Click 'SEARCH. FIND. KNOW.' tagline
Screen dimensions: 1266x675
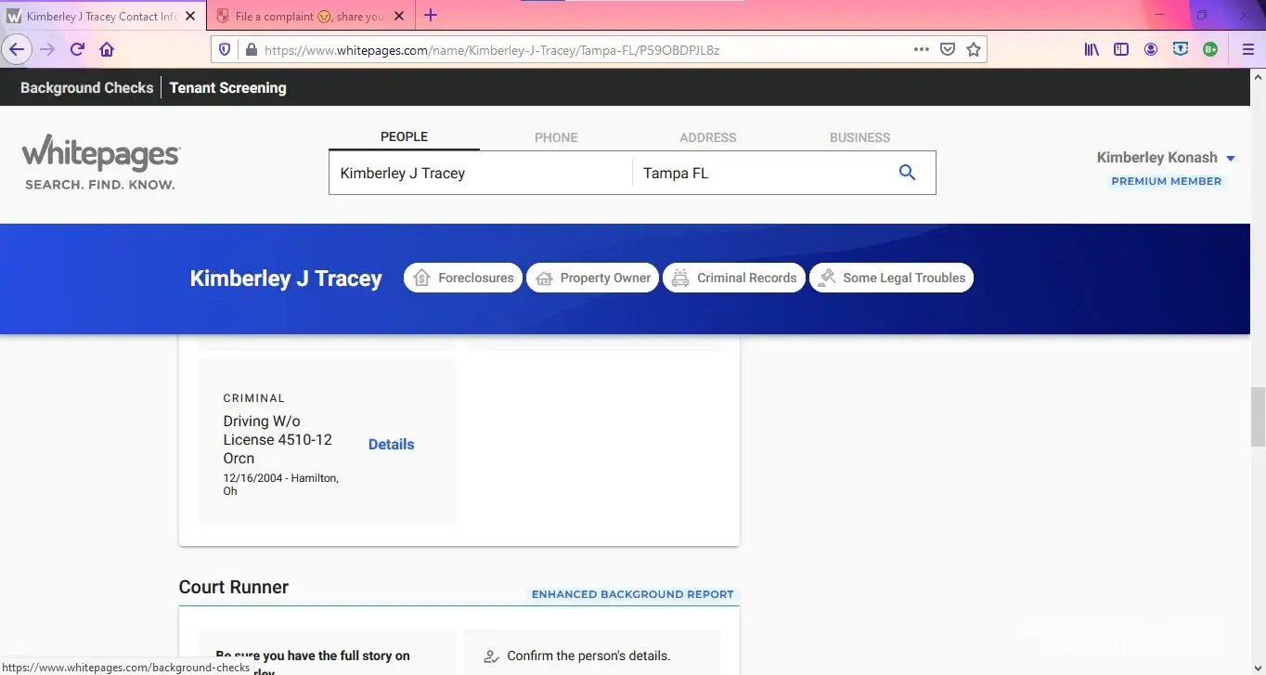pos(100,185)
